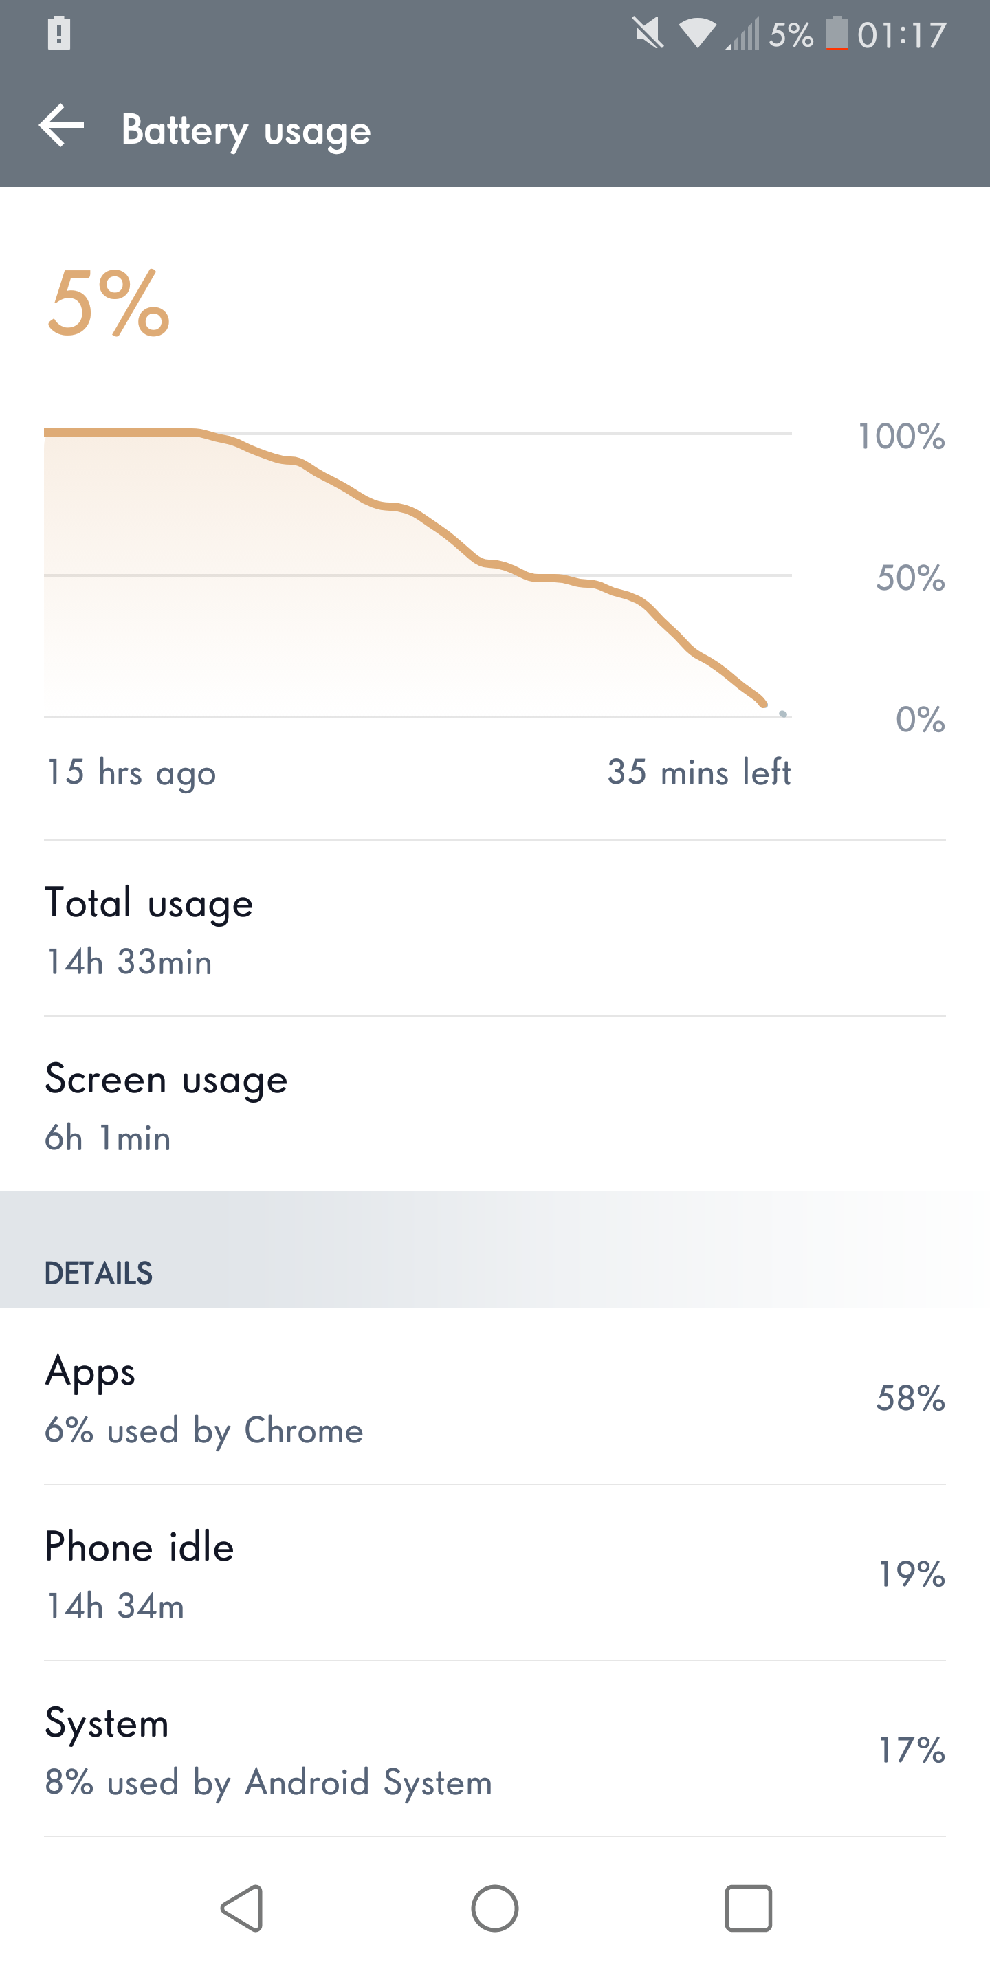
Task: Open the Phone idle details row
Action: (495, 1574)
